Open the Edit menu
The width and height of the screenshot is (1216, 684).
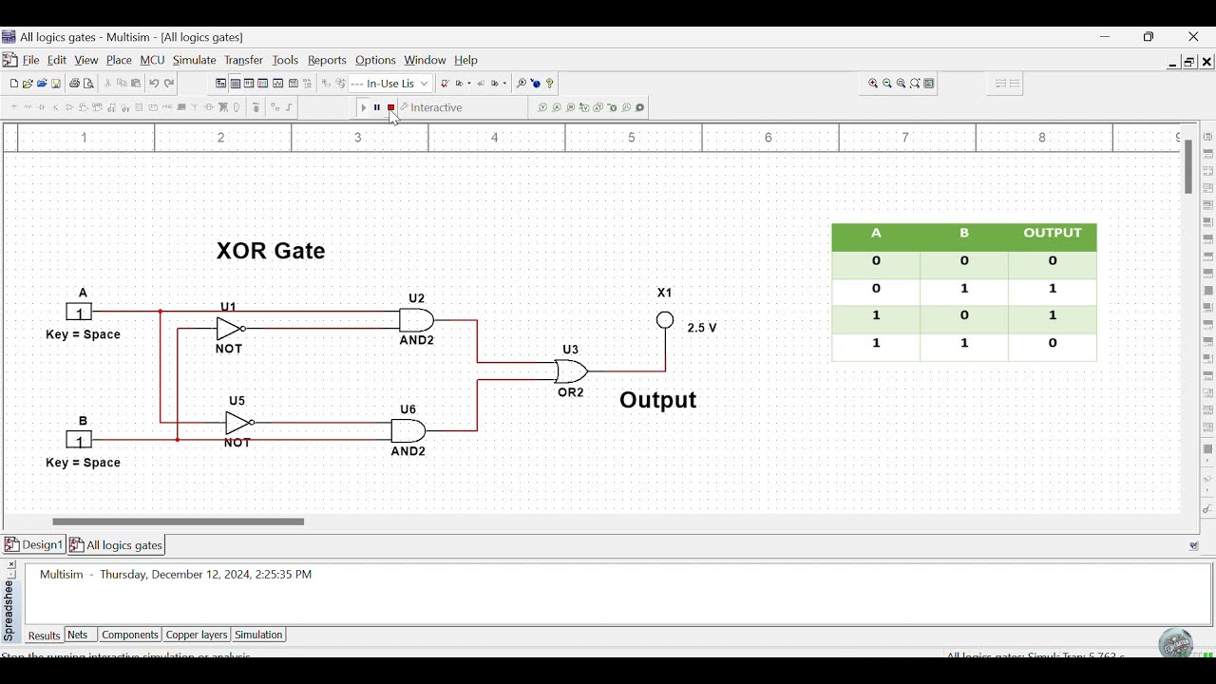click(x=57, y=60)
